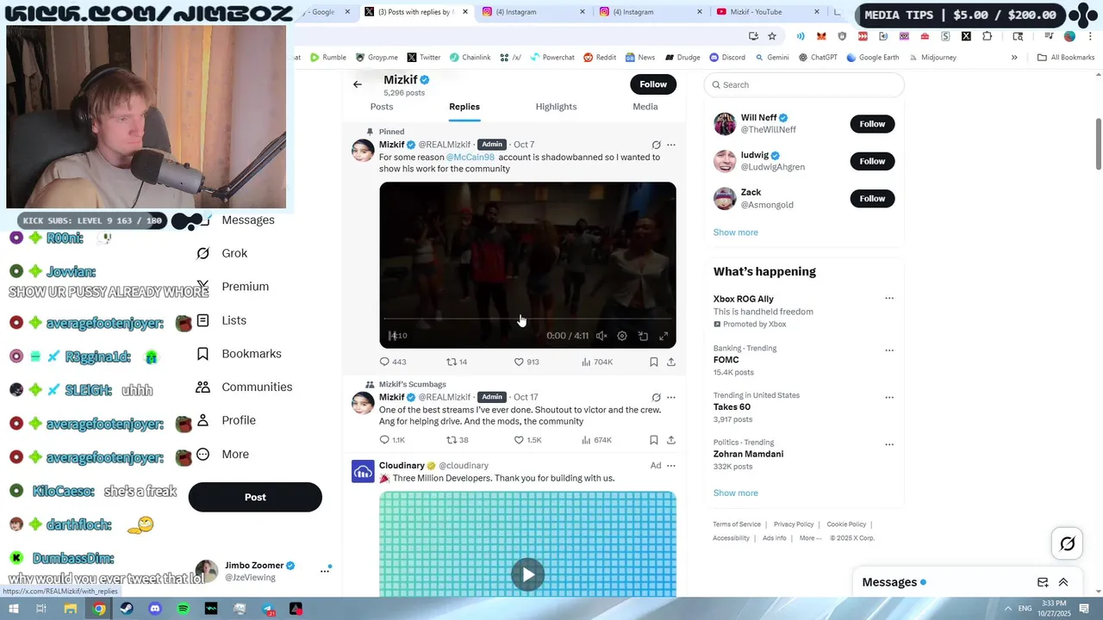Switch to the Posts tab
Image resolution: width=1103 pixels, height=620 pixels.
point(382,107)
